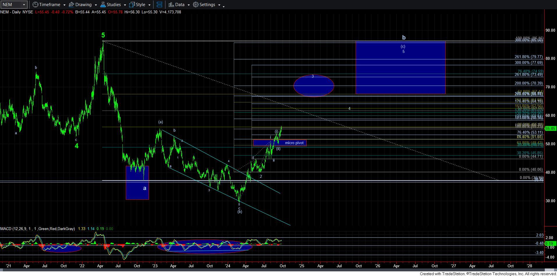The height and width of the screenshot is (276, 557).
Task: Toggle the blue stacked panels icon
Action: tap(159, 5)
